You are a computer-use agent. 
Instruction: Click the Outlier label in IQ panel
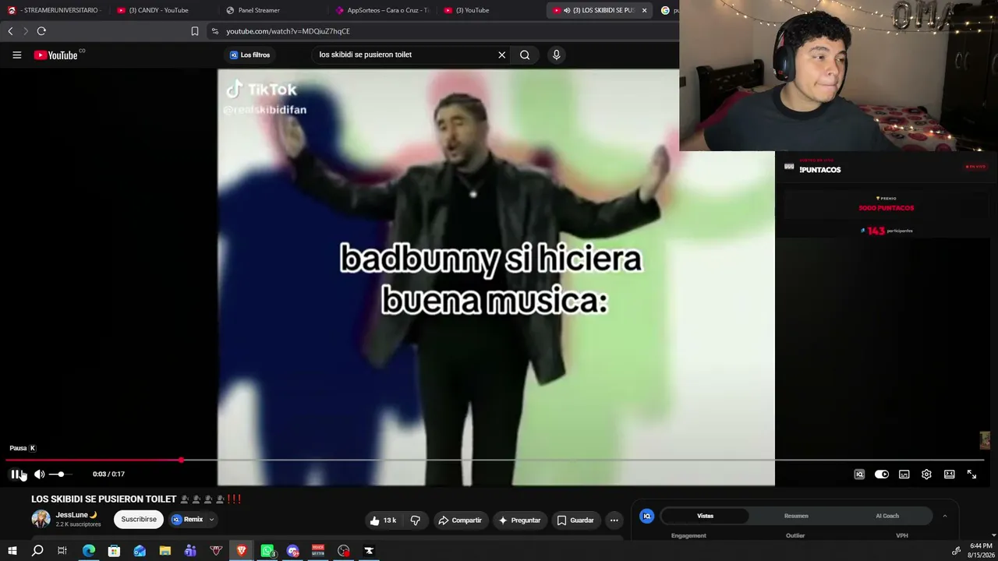(795, 535)
